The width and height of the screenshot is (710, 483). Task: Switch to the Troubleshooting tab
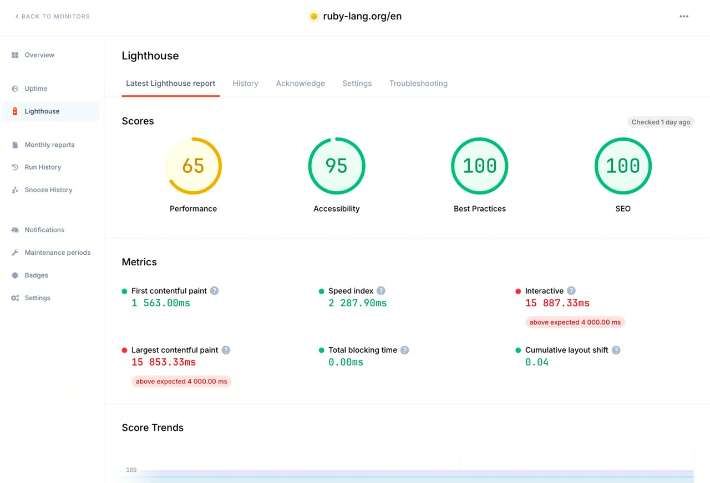point(418,84)
